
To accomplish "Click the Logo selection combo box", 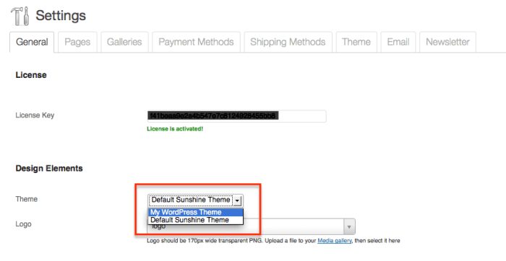I will pyautogui.click(x=251, y=227).
